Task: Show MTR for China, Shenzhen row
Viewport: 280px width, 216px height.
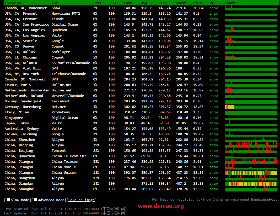Action: tap(214, 140)
